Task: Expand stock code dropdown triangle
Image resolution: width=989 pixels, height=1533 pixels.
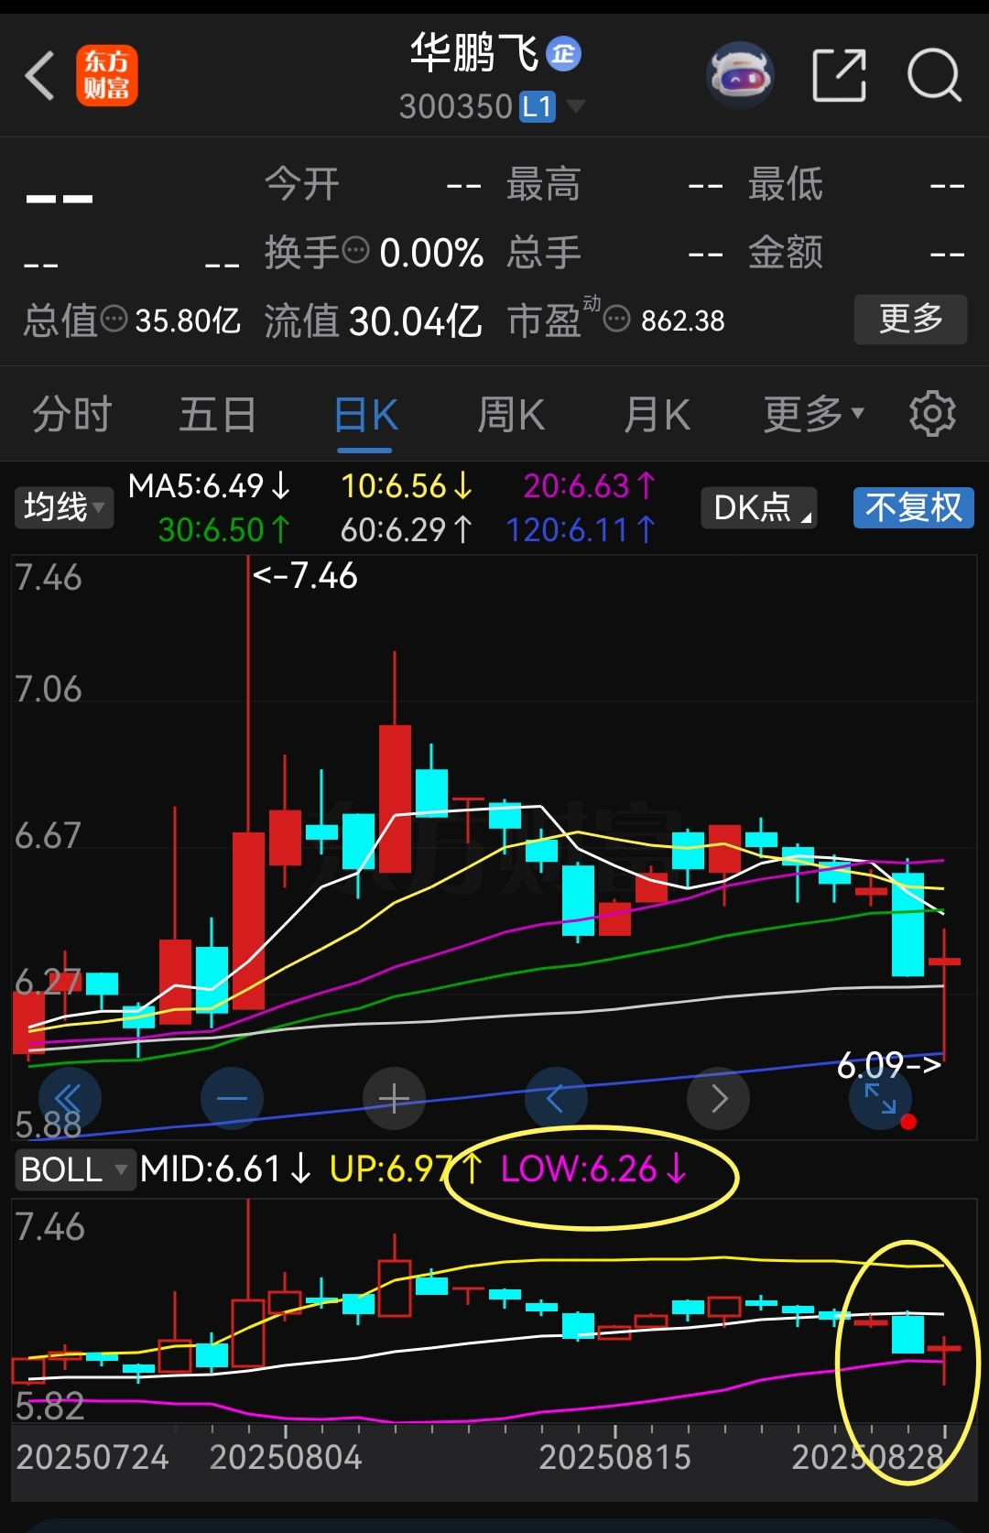Action: coord(576,106)
